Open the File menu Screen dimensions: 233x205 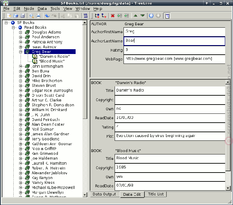pos(7,9)
